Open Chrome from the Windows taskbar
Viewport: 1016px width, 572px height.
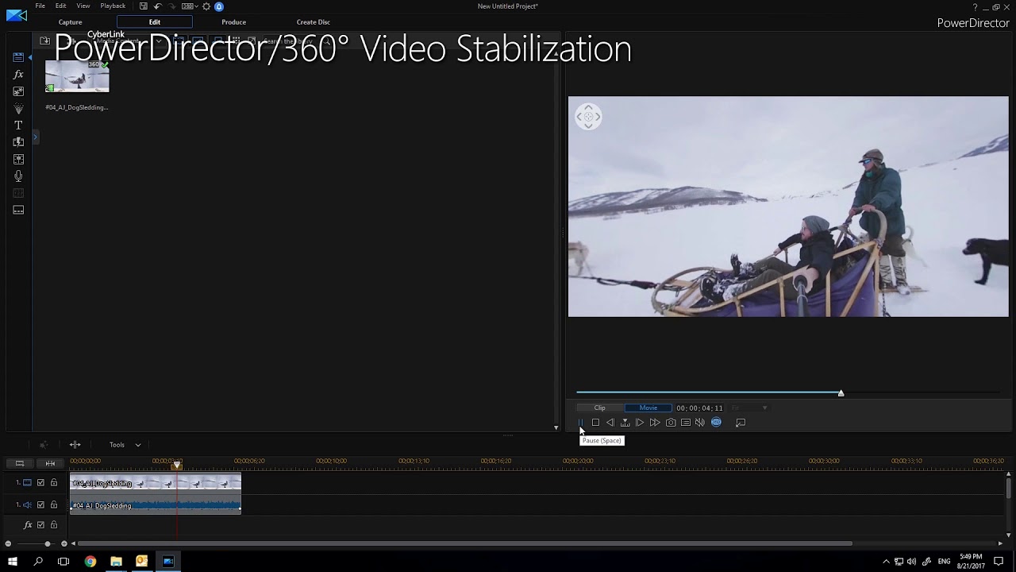click(90, 562)
